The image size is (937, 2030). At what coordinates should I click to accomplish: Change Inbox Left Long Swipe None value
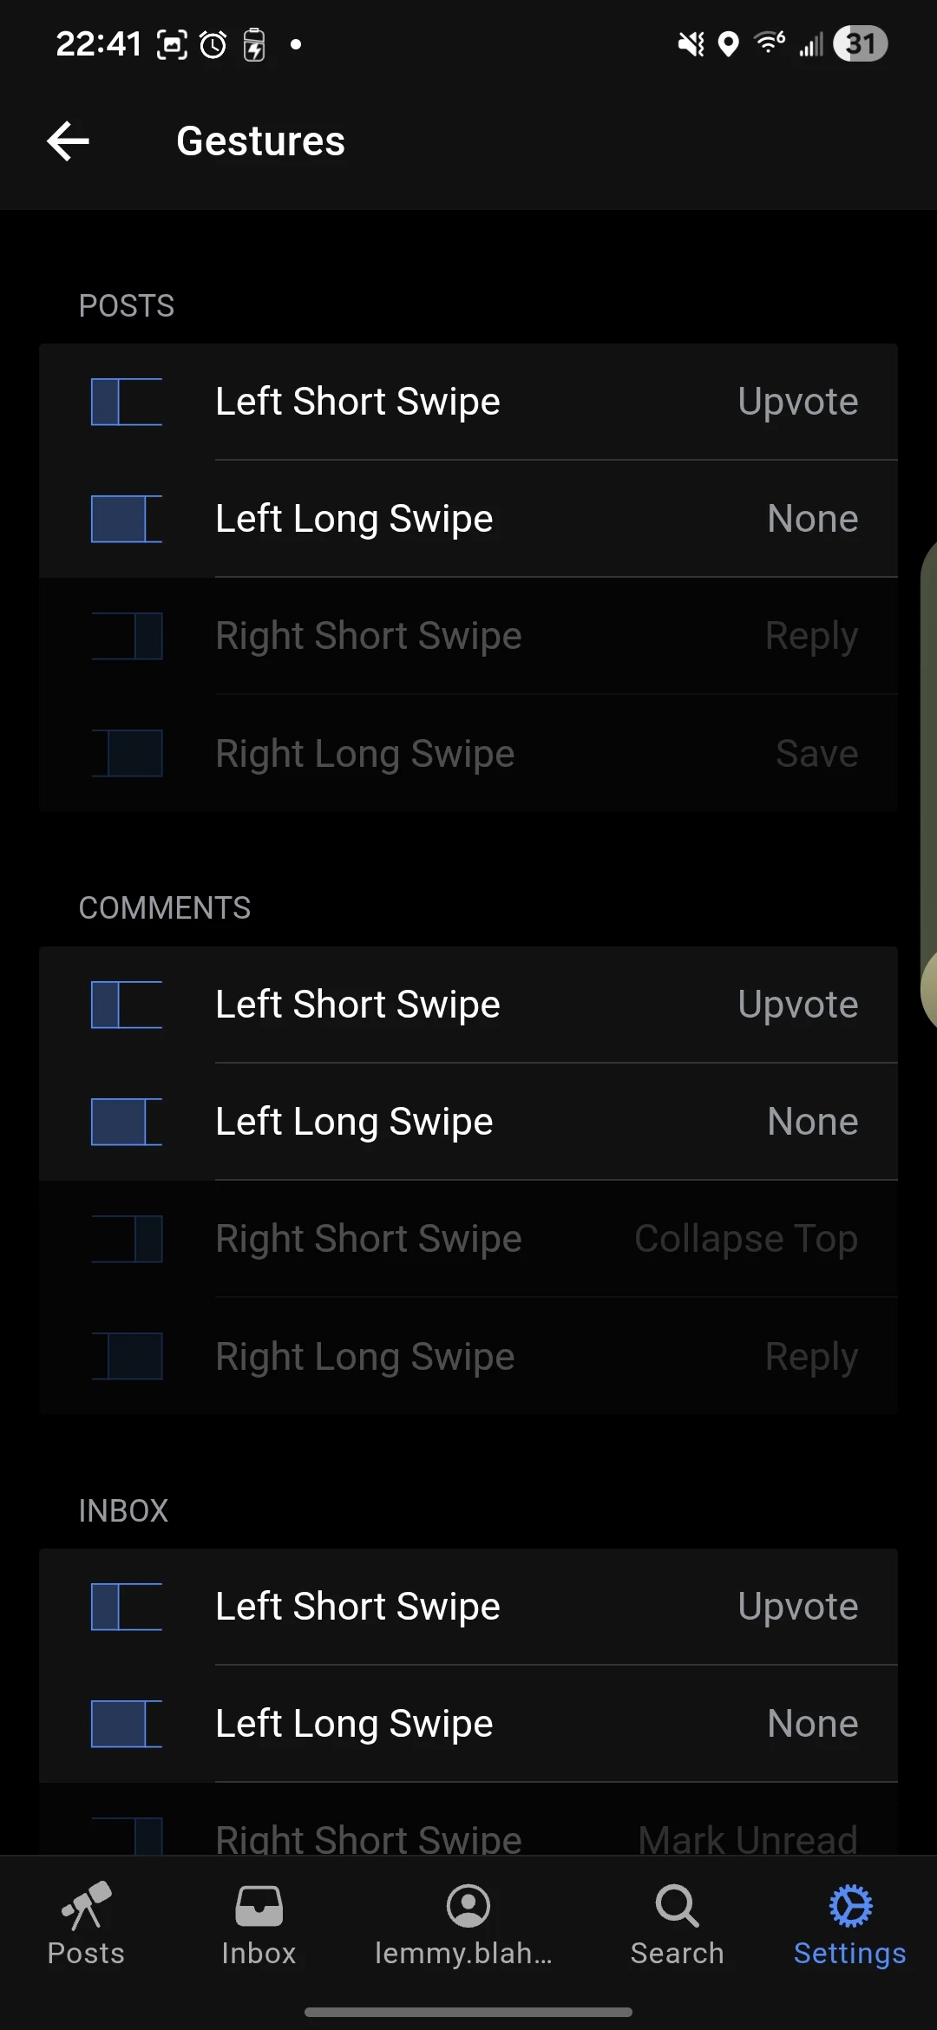click(x=812, y=1724)
